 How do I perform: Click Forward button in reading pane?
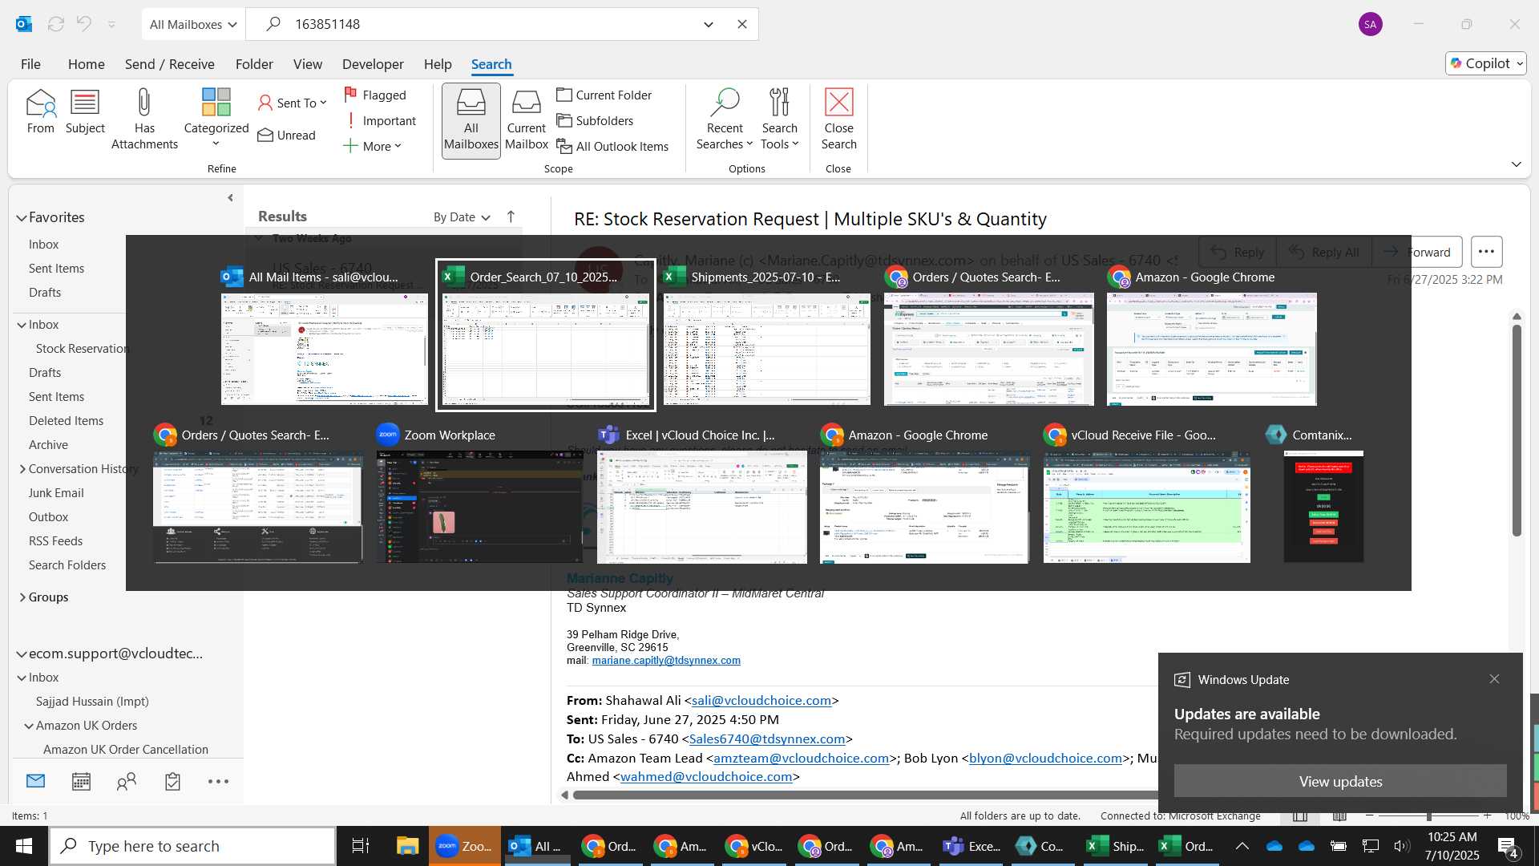[1417, 252]
